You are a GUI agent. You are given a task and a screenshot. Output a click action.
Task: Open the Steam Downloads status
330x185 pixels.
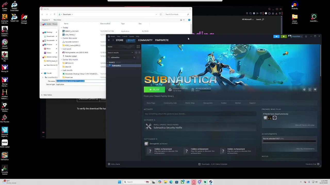213,164
